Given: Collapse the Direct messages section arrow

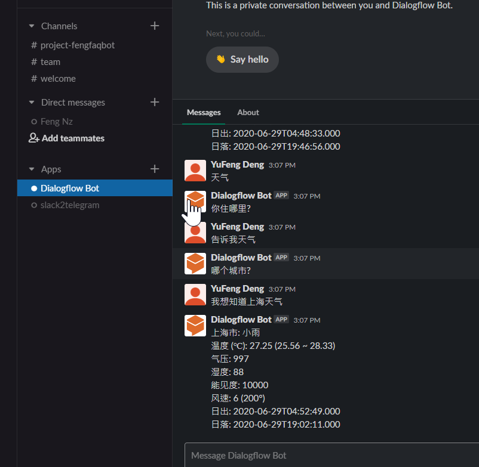Looking at the screenshot, I should point(32,102).
